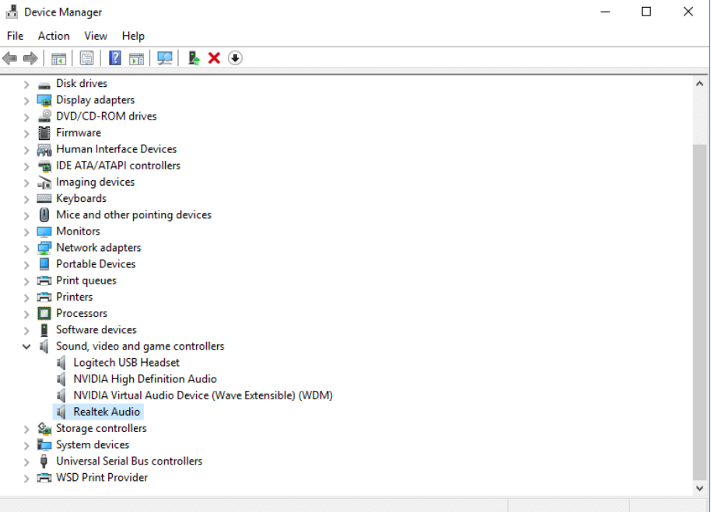Open the Action menu
The width and height of the screenshot is (711, 512).
(54, 36)
